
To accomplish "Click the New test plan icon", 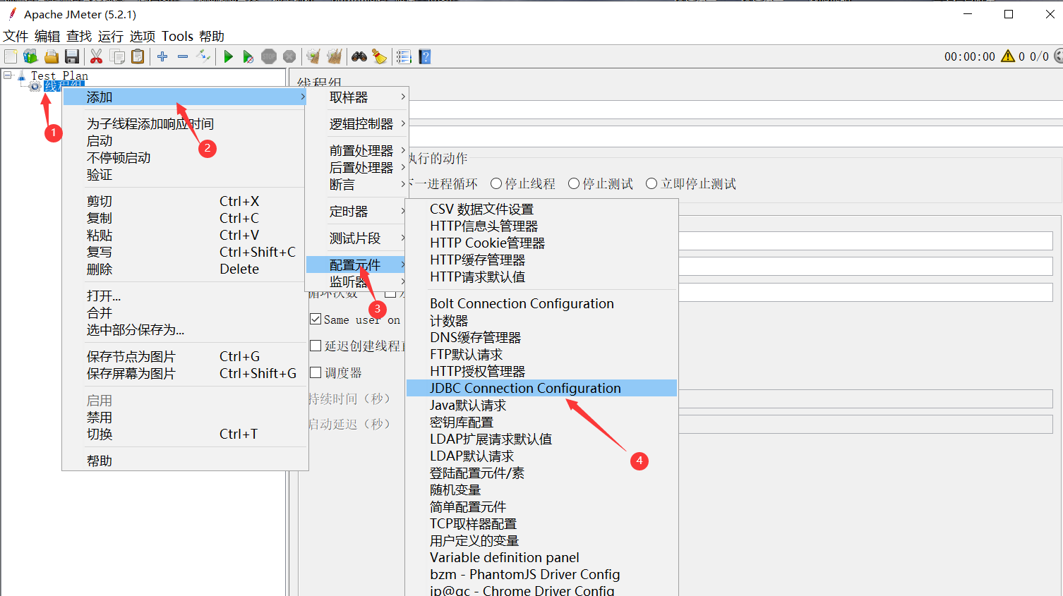I will (11, 56).
